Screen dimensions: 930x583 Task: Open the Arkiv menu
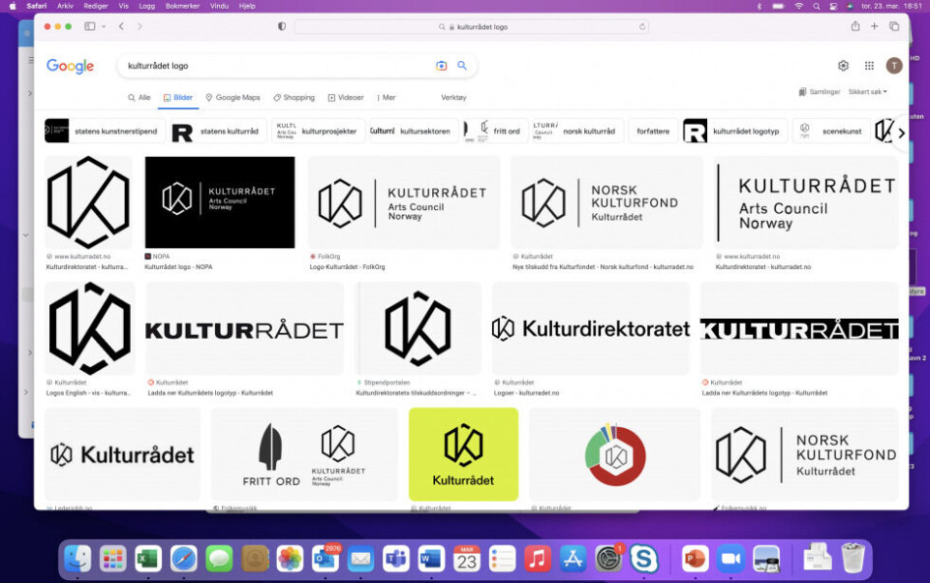point(65,6)
